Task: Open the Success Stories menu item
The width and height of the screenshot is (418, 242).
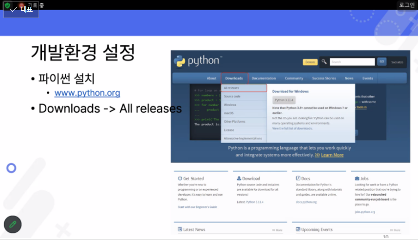Action: tap(324, 78)
